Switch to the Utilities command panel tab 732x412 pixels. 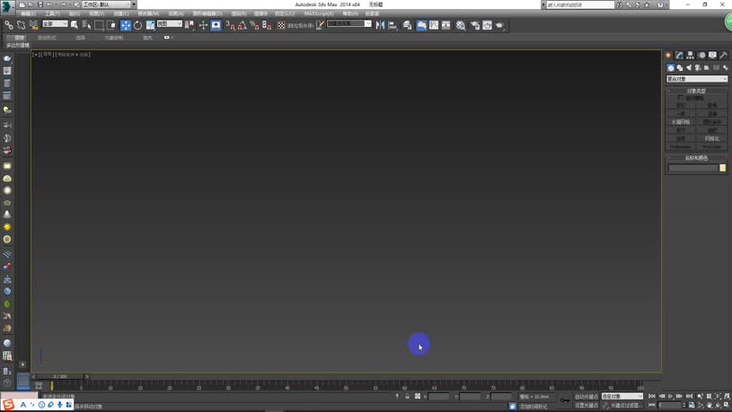tap(723, 55)
